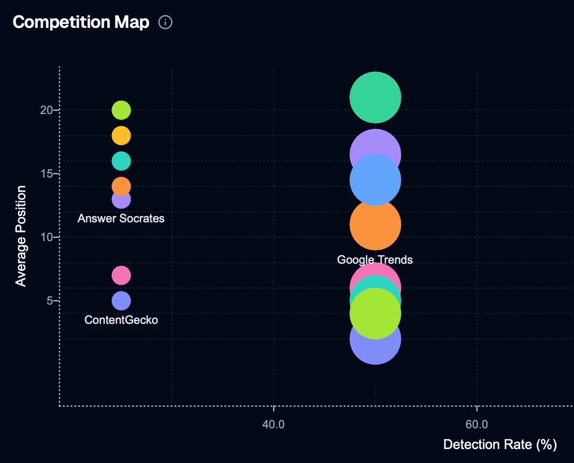Select the teal bubble at position 16
This screenshot has height=463, width=574.
click(121, 161)
